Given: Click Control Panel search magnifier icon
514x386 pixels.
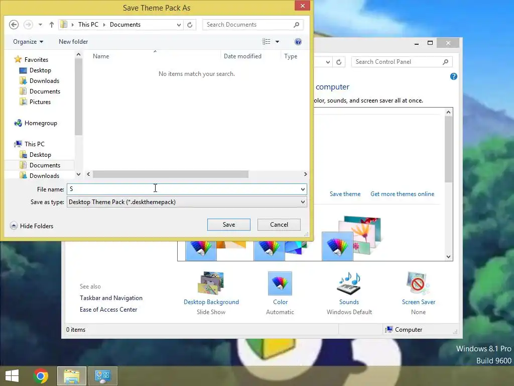Looking at the screenshot, I should point(446,62).
